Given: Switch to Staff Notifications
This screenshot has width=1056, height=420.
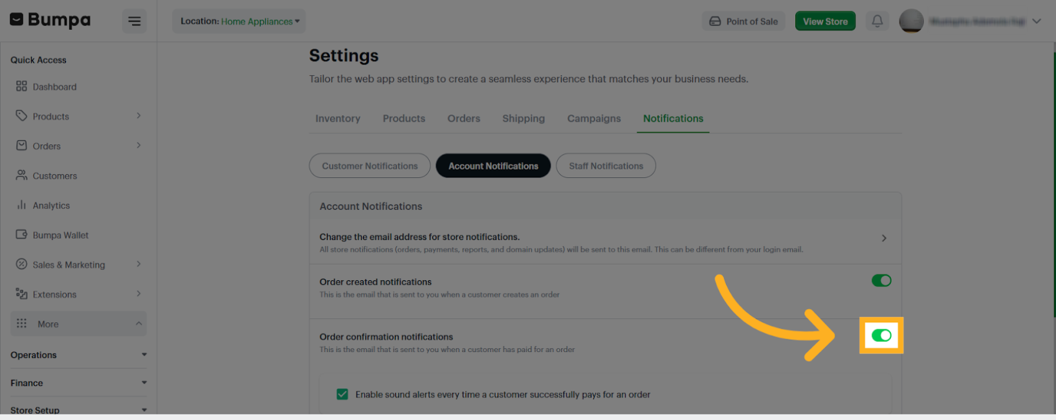Looking at the screenshot, I should (x=606, y=166).
